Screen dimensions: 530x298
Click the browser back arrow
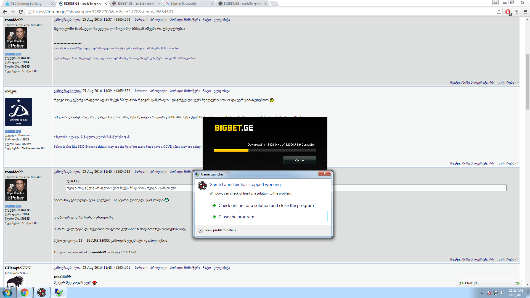pos(5,12)
